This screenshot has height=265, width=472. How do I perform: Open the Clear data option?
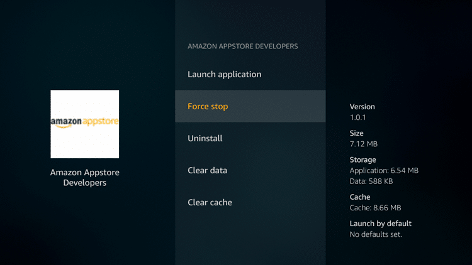pos(250,170)
